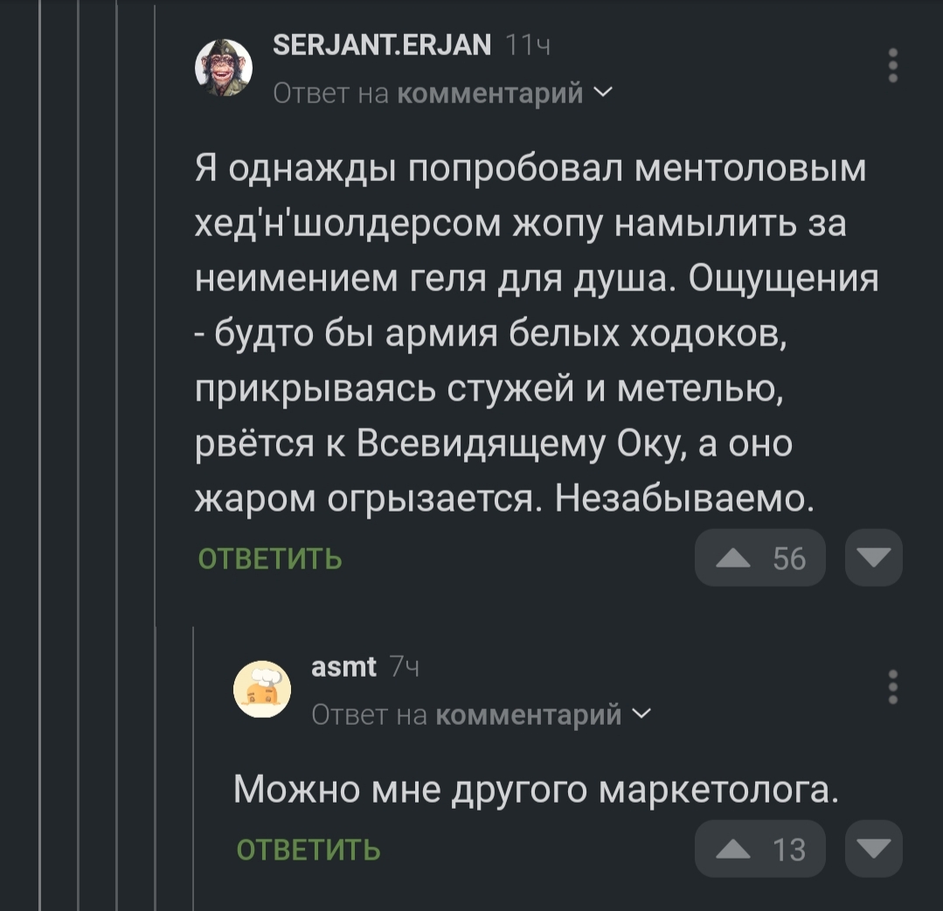Open asmt's chef hat avatar
The width and height of the screenshot is (943, 911).
261,689
